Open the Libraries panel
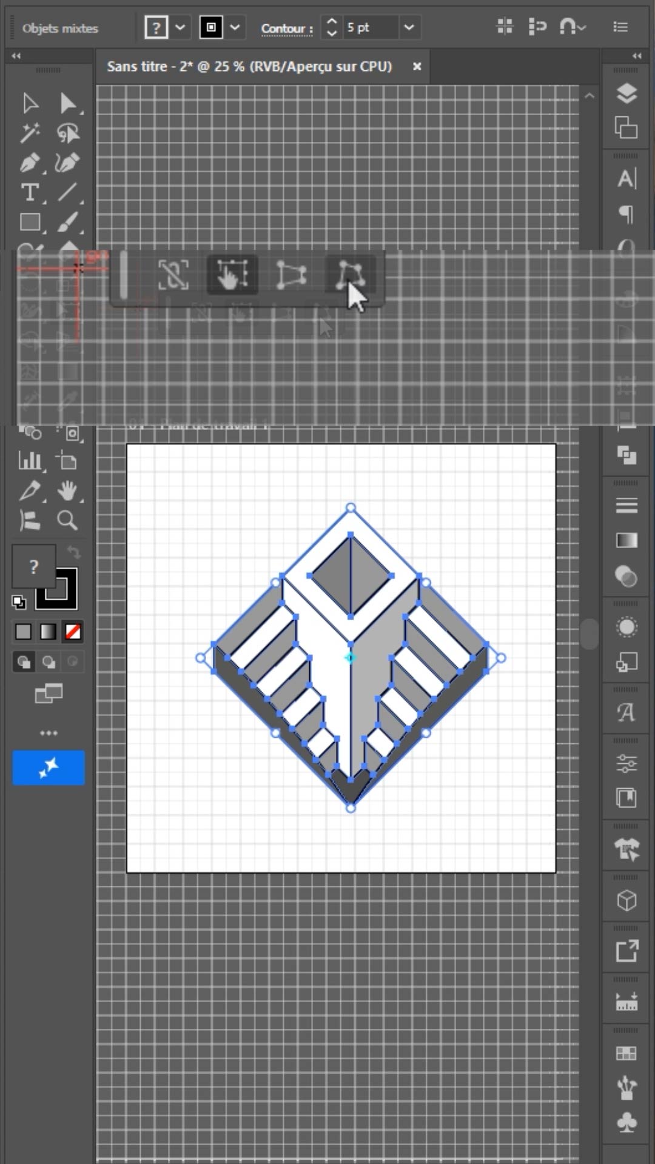Screen dimensions: 655x1164 (x=626, y=798)
